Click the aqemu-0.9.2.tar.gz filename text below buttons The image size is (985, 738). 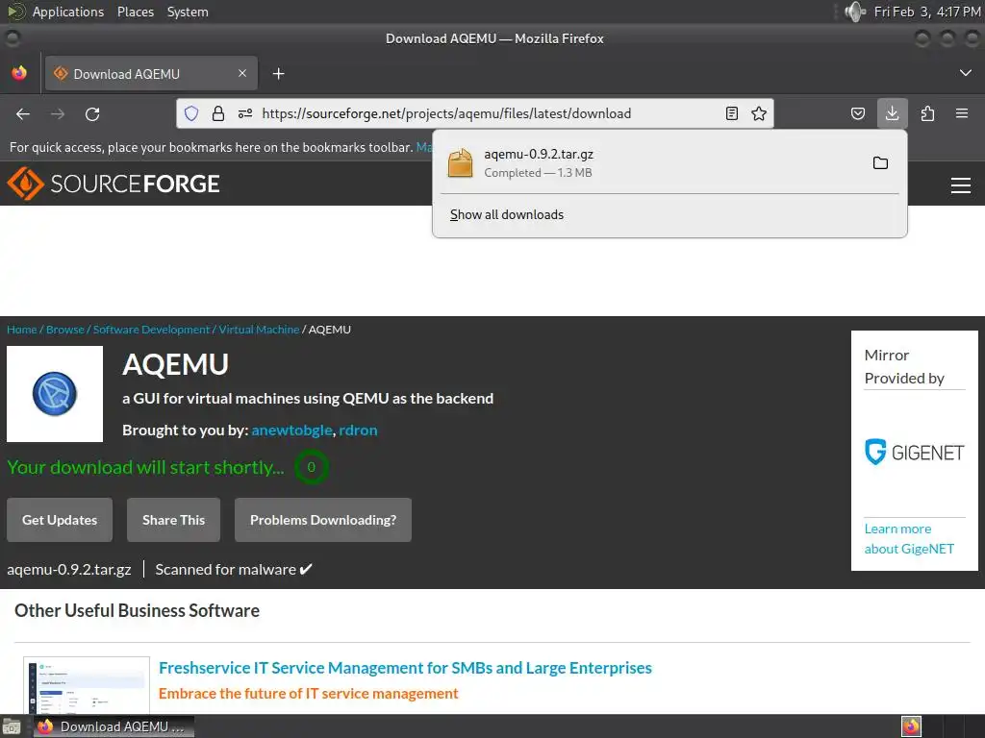(69, 569)
